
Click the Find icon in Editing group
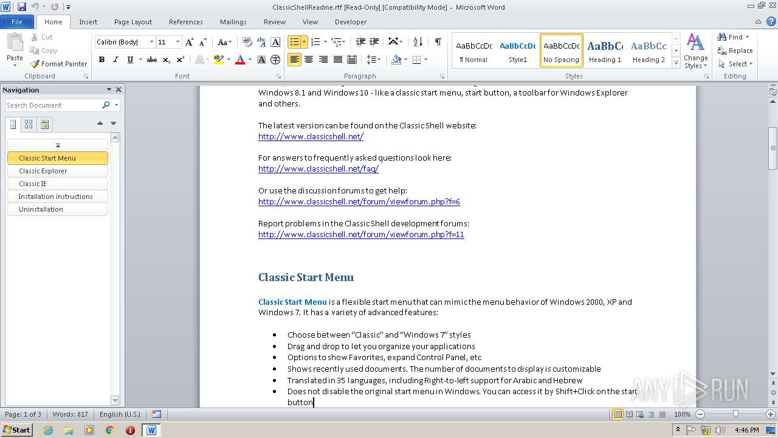tap(722, 37)
